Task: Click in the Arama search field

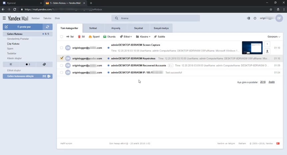Action: tap(156, 18)
